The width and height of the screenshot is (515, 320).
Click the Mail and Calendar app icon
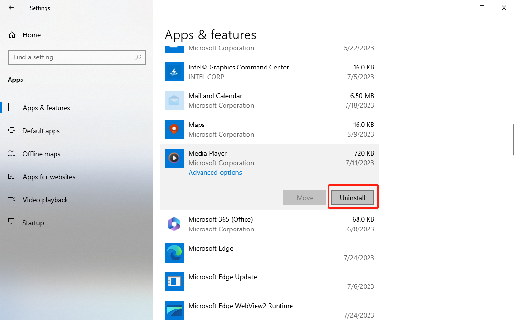pos(174,101)
